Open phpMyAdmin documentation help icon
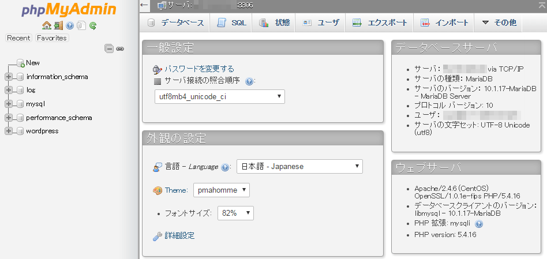Screen dimensions: 547x259 tap(70, 25)
